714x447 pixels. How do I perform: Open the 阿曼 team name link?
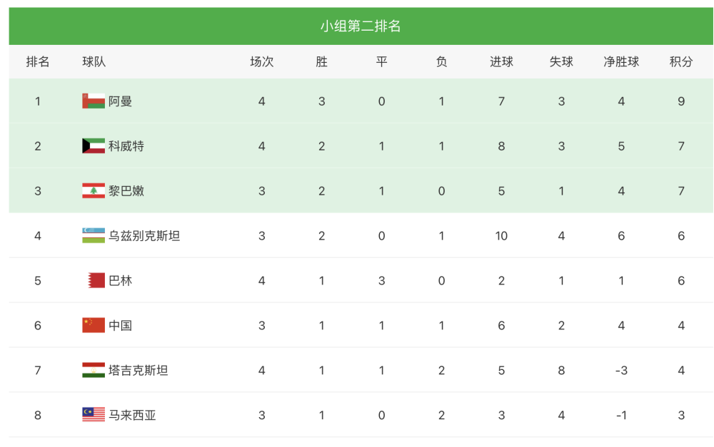click(121, 101)
